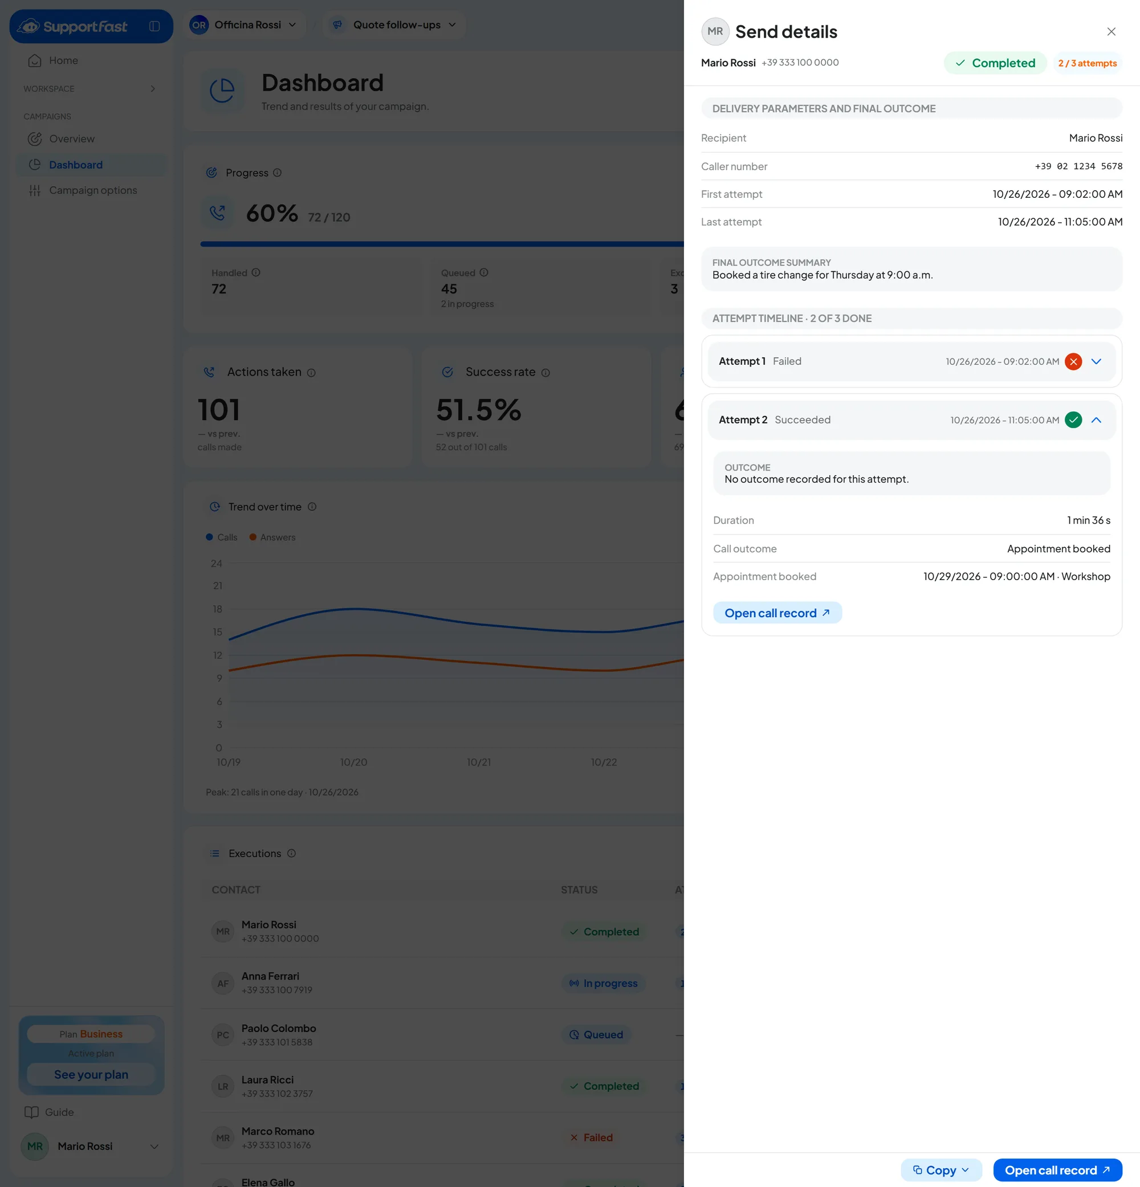Expand the Workspace section
This screenshot has width=1140, height=1187.
point(89,88)
